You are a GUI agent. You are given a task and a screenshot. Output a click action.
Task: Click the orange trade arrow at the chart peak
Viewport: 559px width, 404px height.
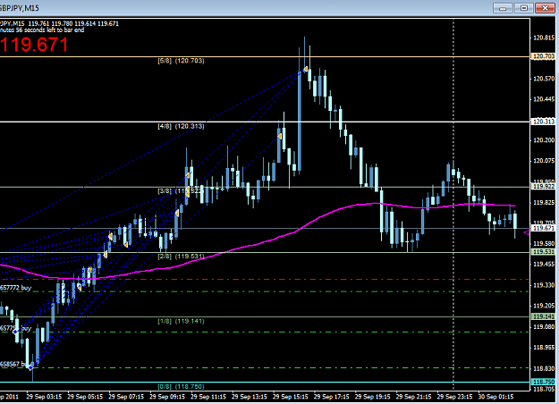305,69
